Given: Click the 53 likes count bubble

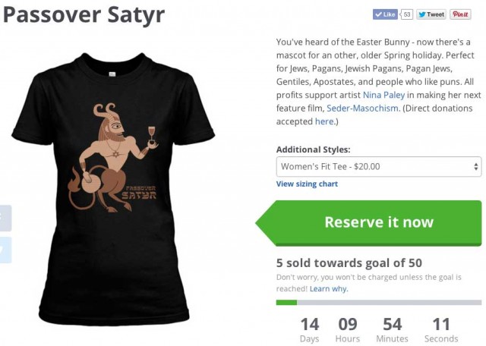Looking at the screenshot, I should pyautogui.click(x=407, y=14).
